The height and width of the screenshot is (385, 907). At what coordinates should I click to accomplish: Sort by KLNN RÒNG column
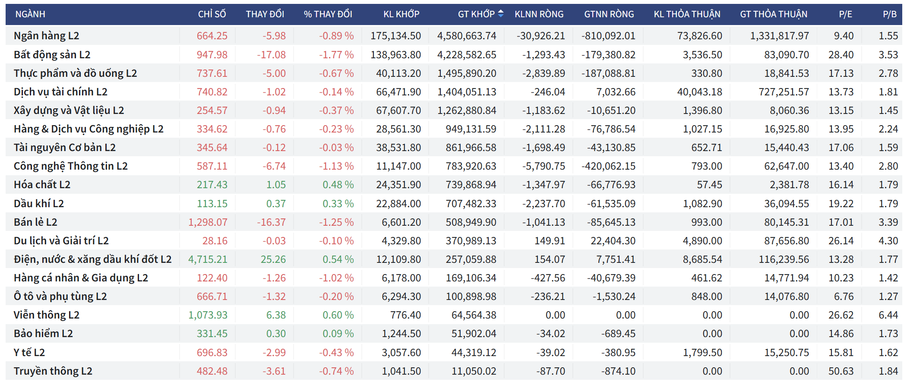pyautogui.click(x=539, y=14)
